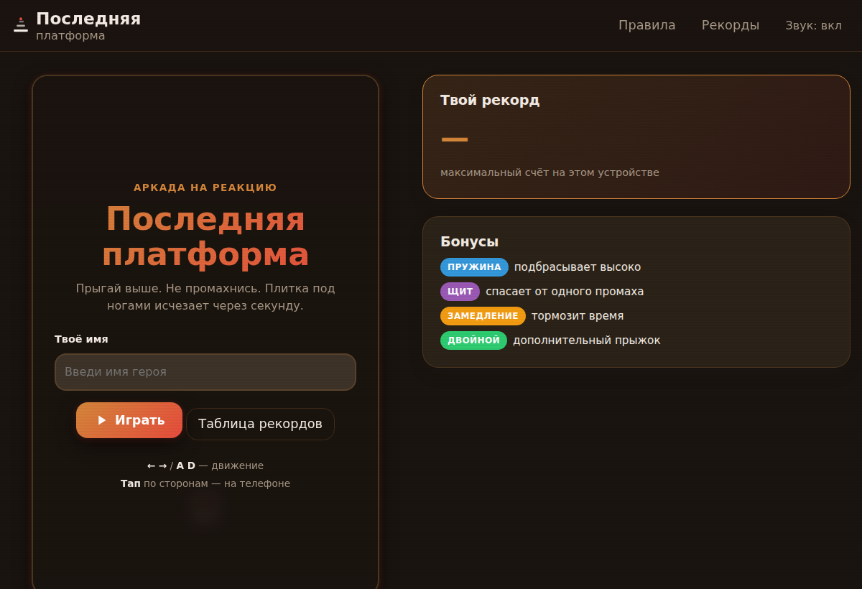Click the record dash value

[455, 139]
